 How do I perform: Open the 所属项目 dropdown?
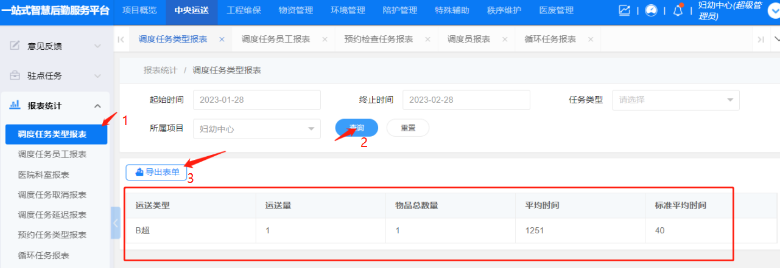pyautogui.click(x=257, y=129)
